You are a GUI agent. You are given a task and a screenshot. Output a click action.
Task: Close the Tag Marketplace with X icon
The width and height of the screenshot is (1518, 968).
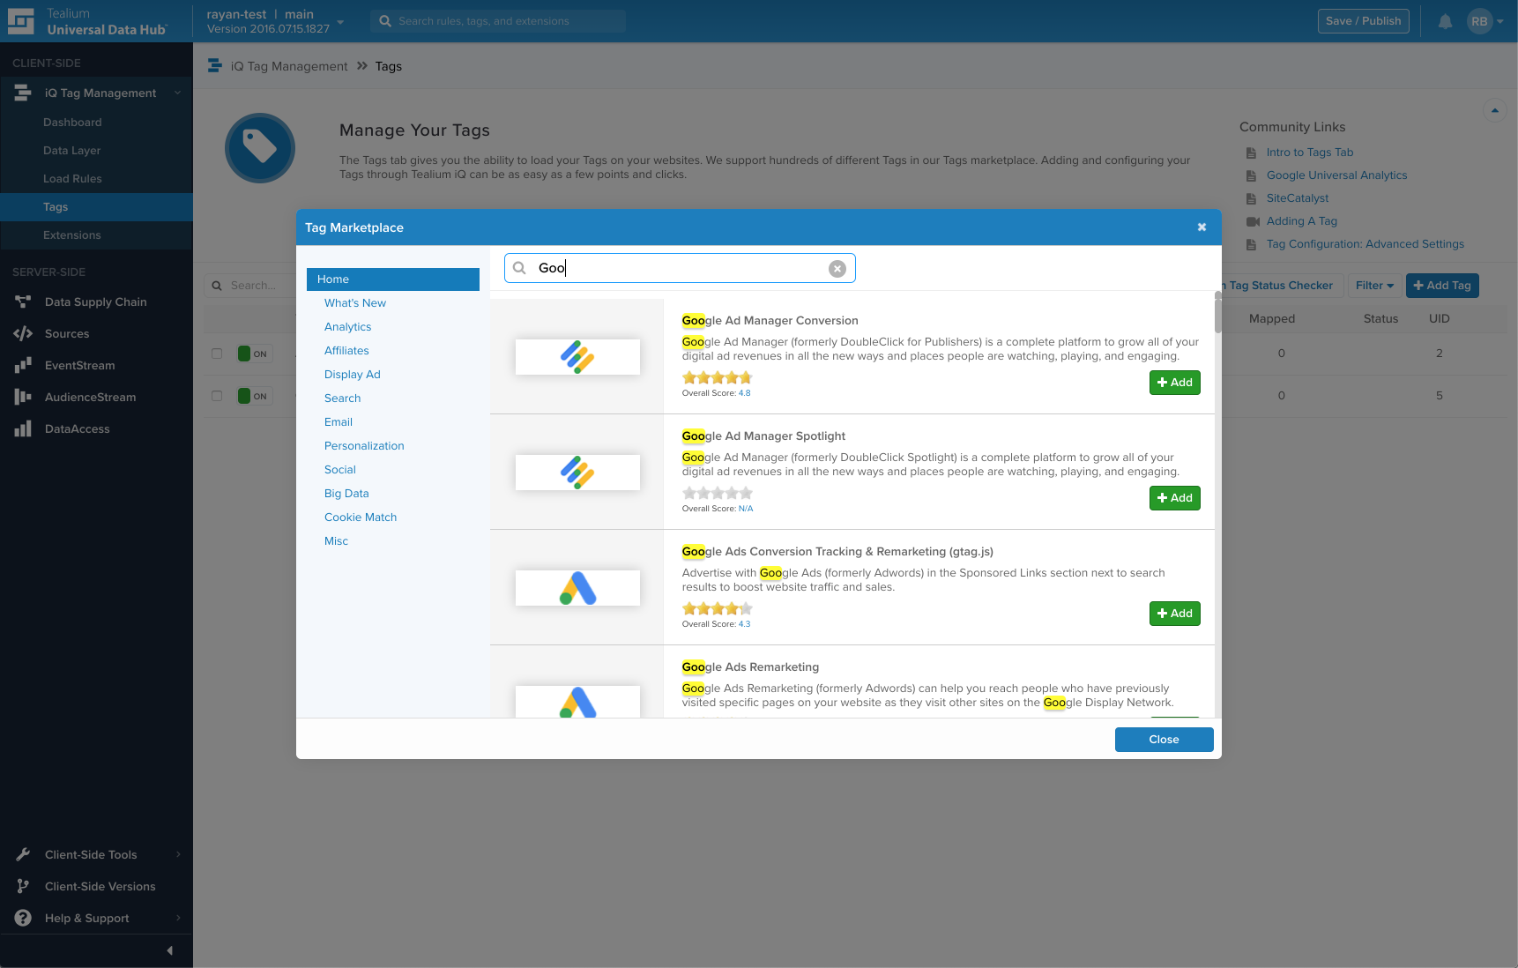pos(1202,227)
